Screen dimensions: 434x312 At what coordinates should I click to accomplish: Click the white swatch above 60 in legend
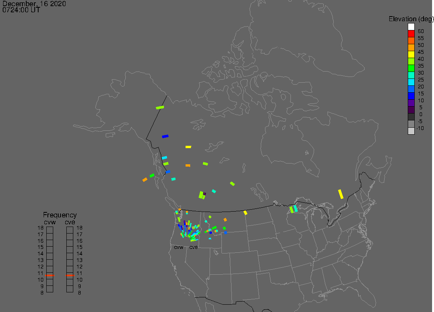411,27
